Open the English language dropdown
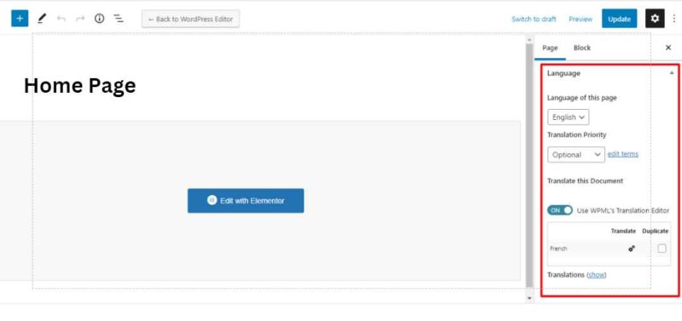The width and height of the screenshot is (682, 321). [x=568, y=118]
